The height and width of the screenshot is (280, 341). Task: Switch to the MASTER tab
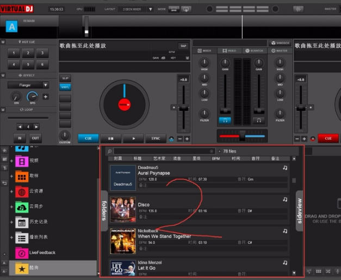coord(280,51)
